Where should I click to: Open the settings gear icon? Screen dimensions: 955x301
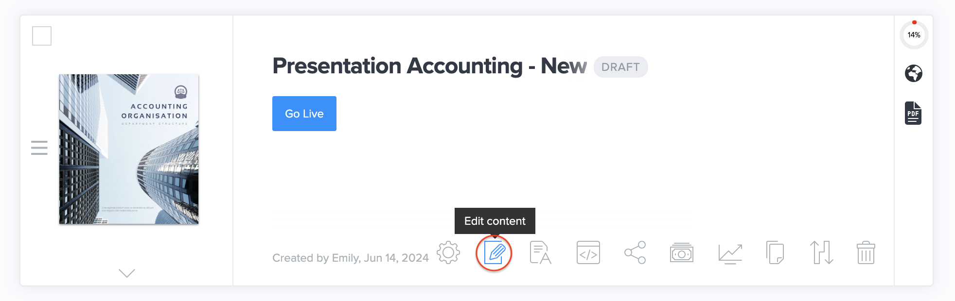tap(448, 252)
